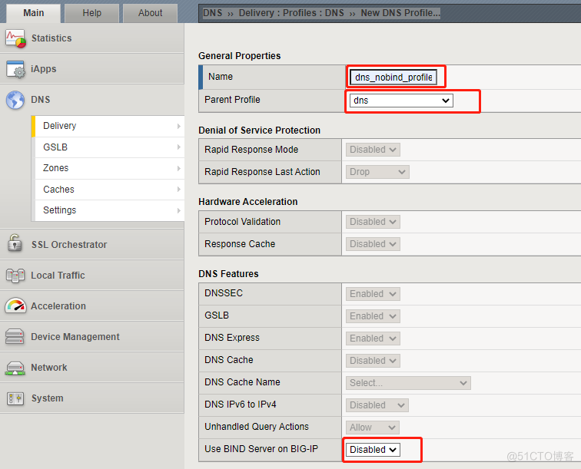Image resolution: width=581 pixels, height=469 pixels.
Task: Click the DNS globe icon
Action: pyautogui.click(x=15, y=100)
